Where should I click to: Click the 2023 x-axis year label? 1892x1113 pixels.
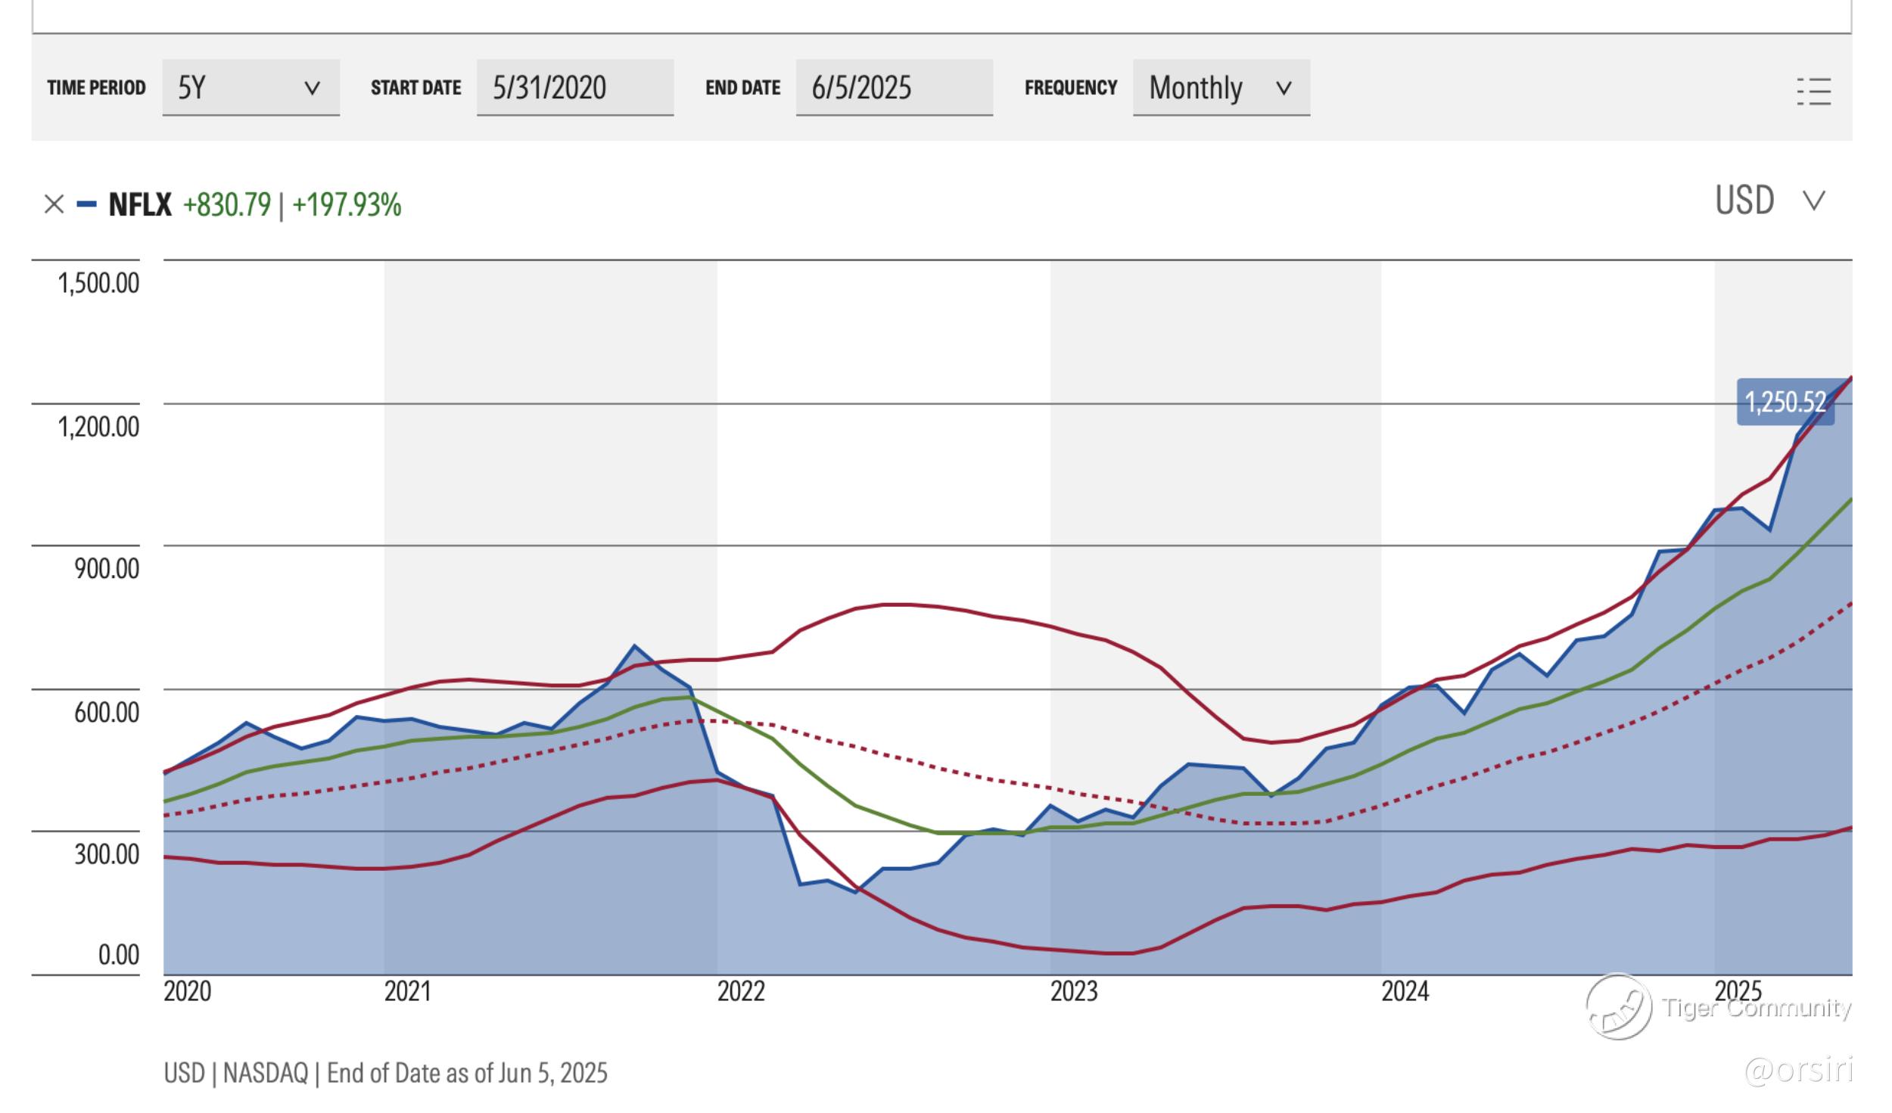click(1073, 991)
